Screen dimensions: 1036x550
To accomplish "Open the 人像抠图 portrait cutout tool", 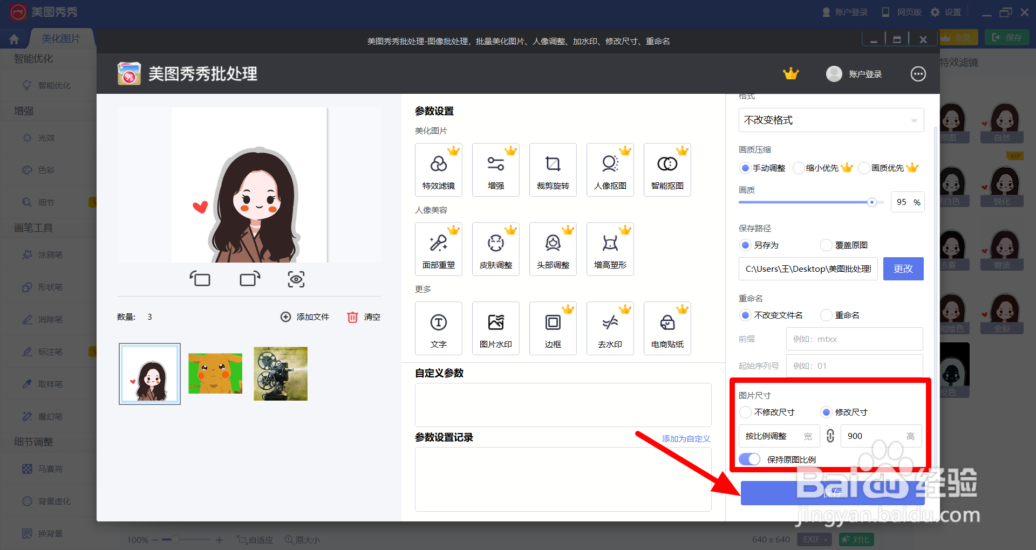I will [610, 170].
